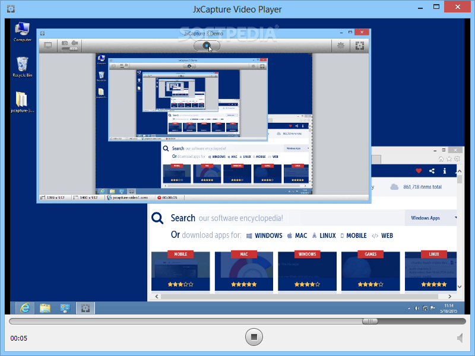The image size is (475, 356).
Task: Click the 1400 x 912 status bar entry
Action: coord(85,198)
